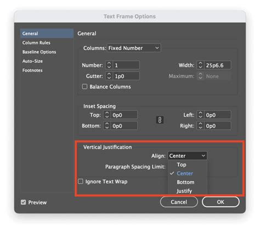Toggle the inset spacing chain link icon
Screen dimensions: 260x231
160,120
